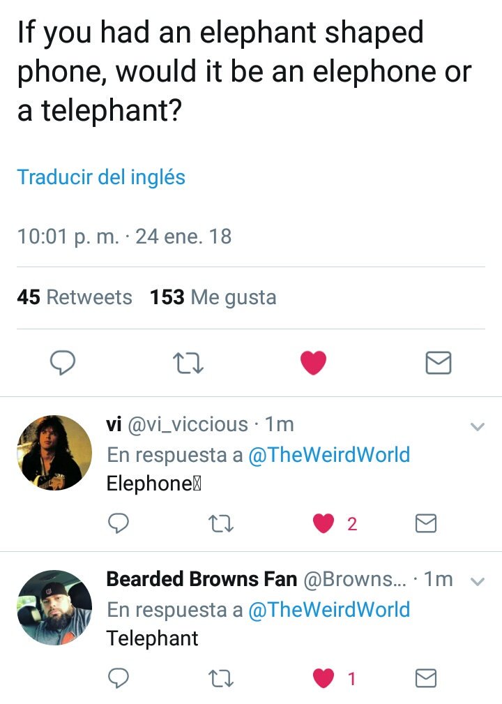The height and width of the screenshot is (704, 502).
Task: View the 45 Retweets list
Action: click(x=75, y=297)
